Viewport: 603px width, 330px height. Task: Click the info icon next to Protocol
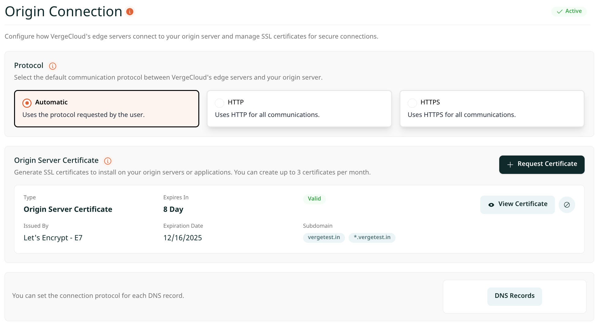coord(53,66)
